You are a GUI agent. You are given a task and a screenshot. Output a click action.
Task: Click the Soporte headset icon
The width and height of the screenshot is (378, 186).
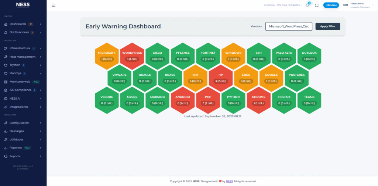(6, 156)
